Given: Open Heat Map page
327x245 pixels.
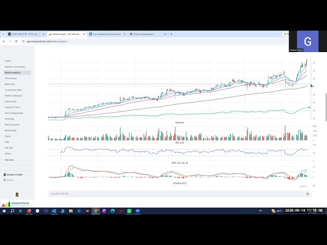Looking at the screenshot, I should pos(9,119).
